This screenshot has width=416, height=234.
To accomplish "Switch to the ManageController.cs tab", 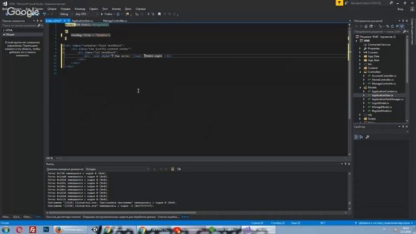I will coord(115,21).
